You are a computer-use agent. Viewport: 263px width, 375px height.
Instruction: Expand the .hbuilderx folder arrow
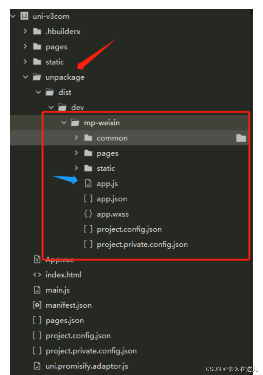[x=25, y=31]
